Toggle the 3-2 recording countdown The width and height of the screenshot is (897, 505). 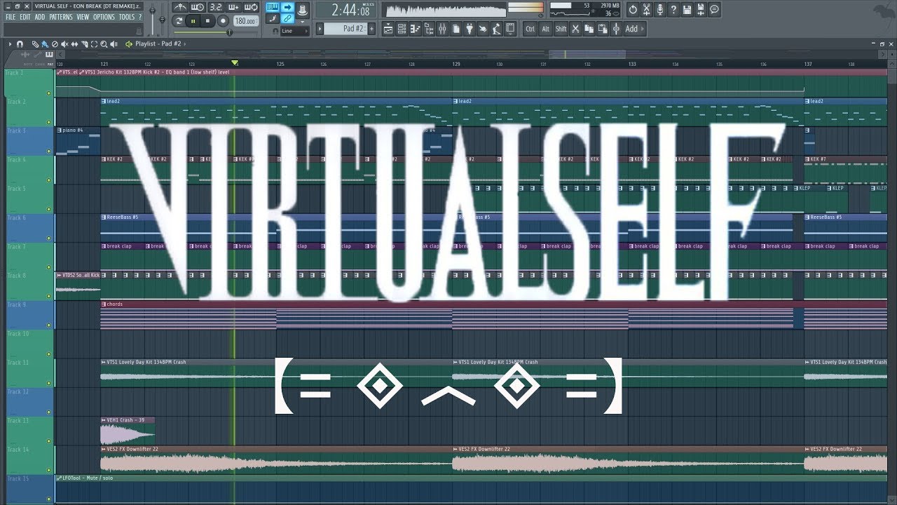pyautogui.click(x=216, y=7)
